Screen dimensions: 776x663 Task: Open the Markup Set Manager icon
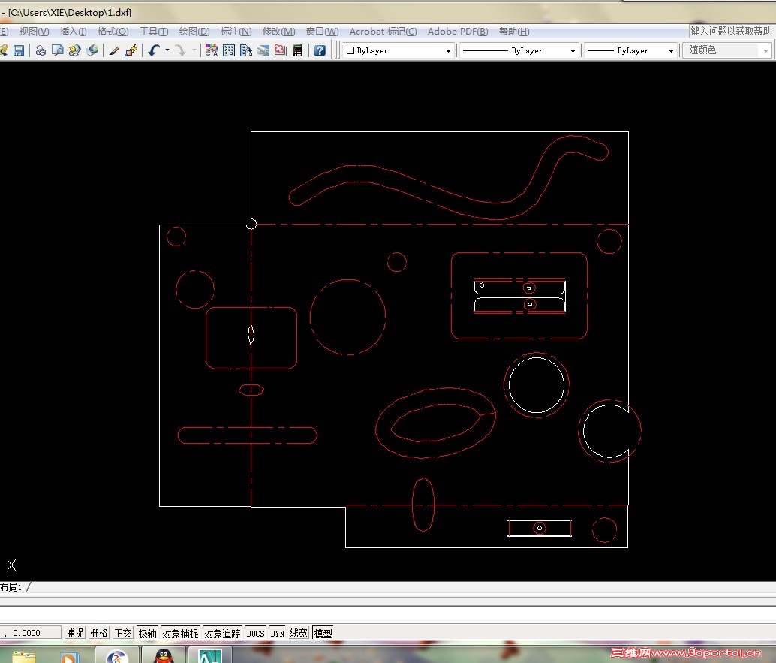(281, 50)
